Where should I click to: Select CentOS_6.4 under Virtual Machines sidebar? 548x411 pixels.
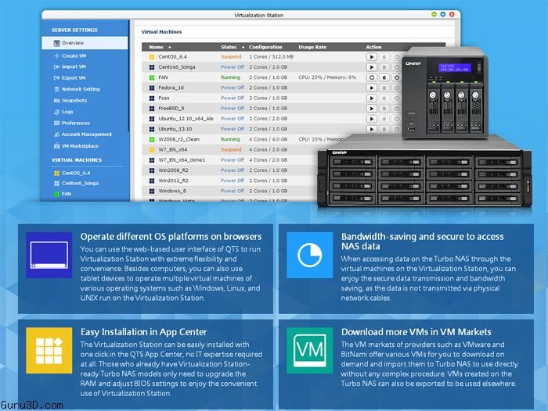point(76,173)
